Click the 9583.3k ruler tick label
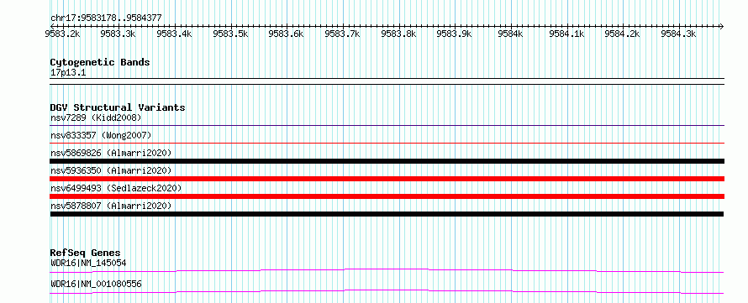748x303 pixels. 118,34
